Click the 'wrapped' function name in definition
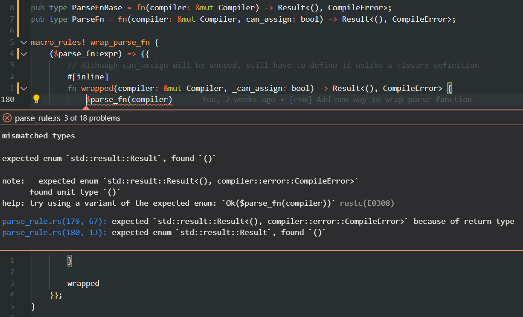 tap(97, 89)
